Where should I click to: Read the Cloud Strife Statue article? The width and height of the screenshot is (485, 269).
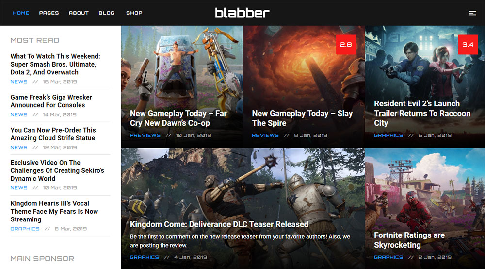pyautogui.click(x=53, y=134)
